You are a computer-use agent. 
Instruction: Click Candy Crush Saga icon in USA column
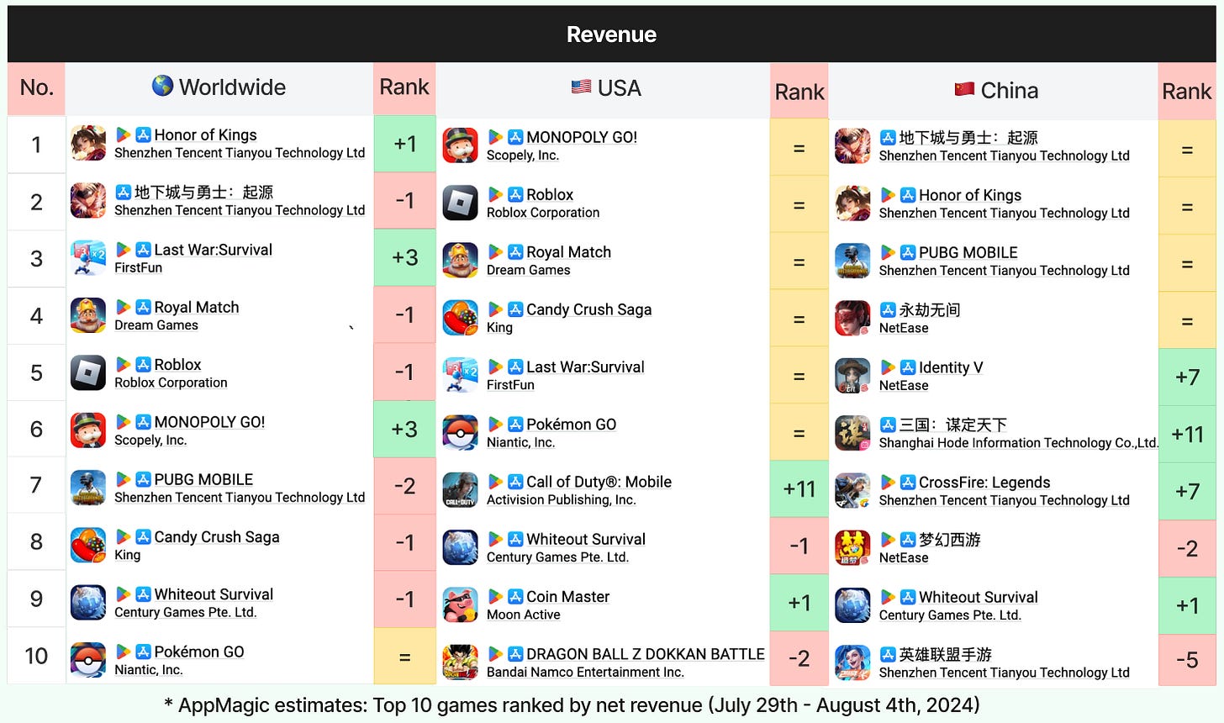pos(461,318)
